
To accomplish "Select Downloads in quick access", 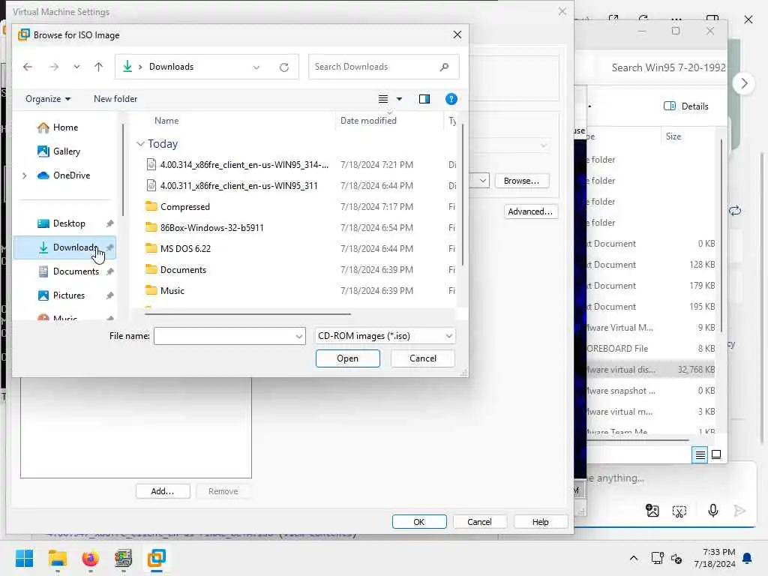I will (65, 247).
